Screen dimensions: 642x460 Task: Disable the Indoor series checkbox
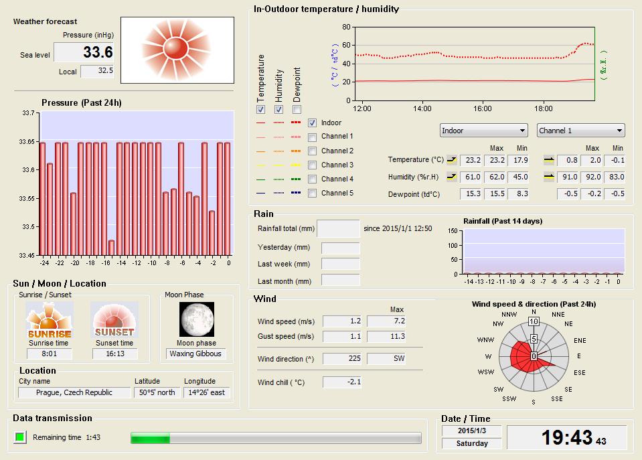[312, 123]
